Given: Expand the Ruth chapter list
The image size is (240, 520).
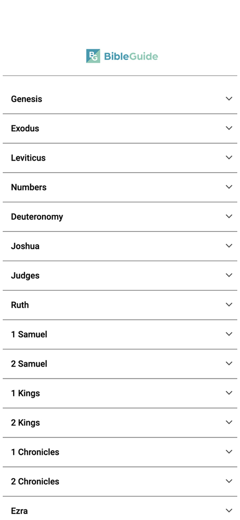Looking at the screenshot, I should click(229, 304).
